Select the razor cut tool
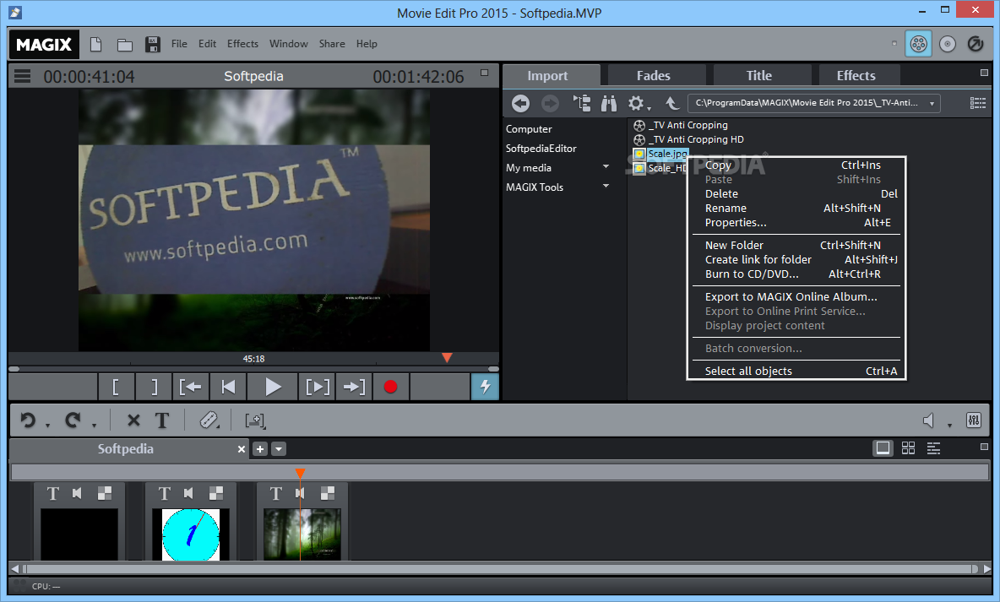 pos(209,420)
